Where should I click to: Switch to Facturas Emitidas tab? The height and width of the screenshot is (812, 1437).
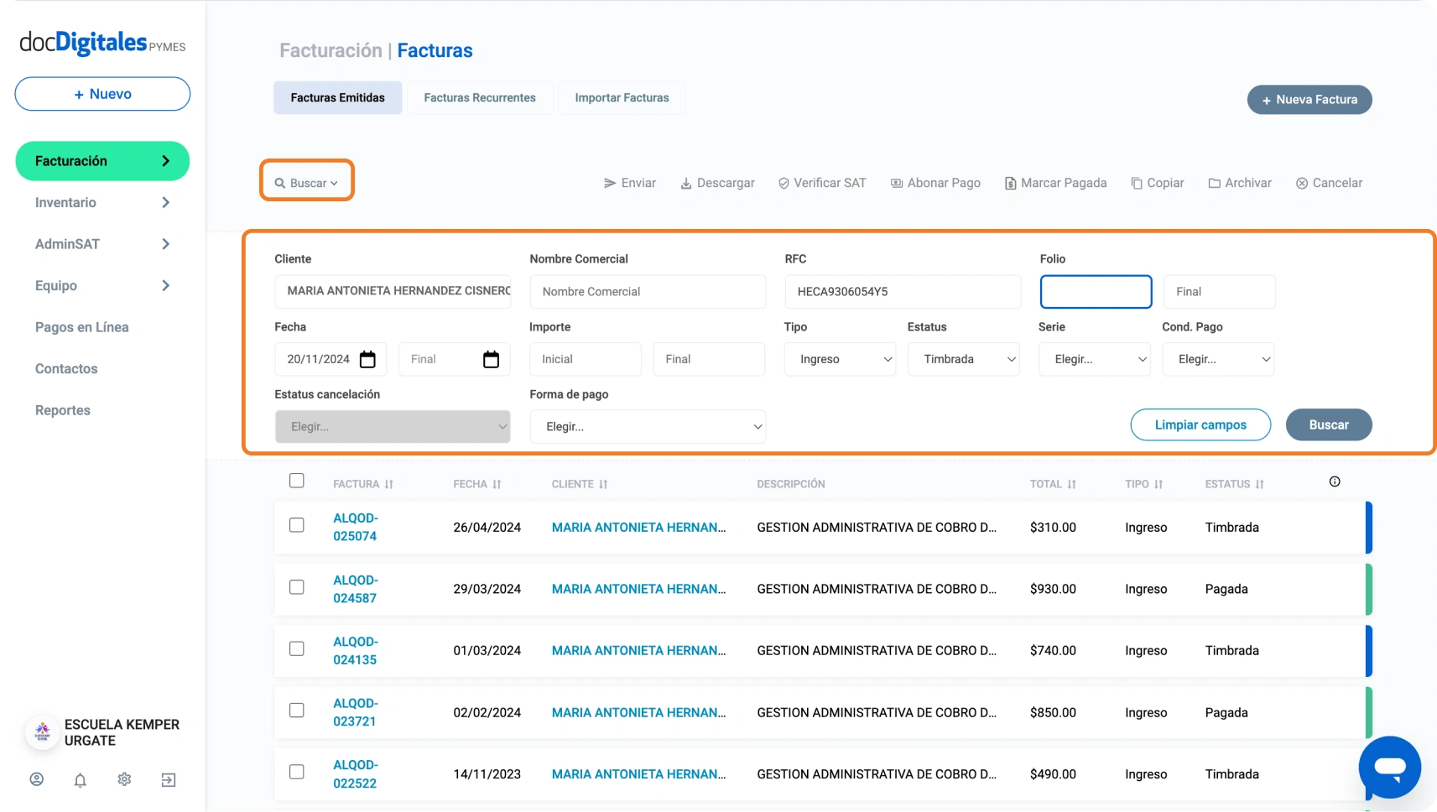tap(338, 98)
